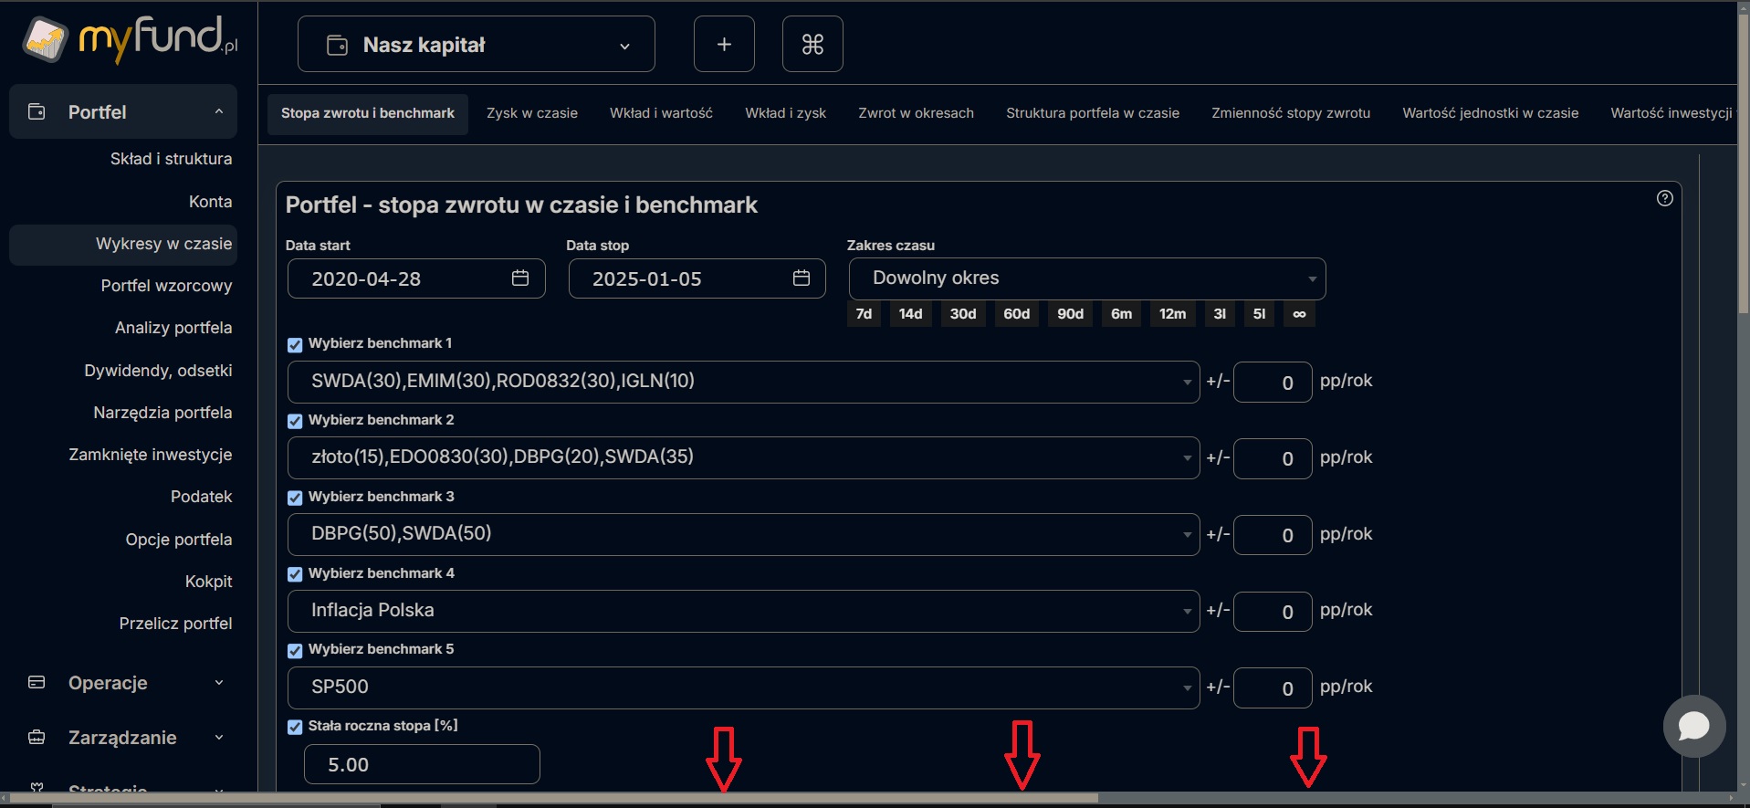Image resolution: width=1750 pixels, height=808 pixels.
Task: Open the Nasz kapitał portfolio dropdown
Action: (476, 44)
